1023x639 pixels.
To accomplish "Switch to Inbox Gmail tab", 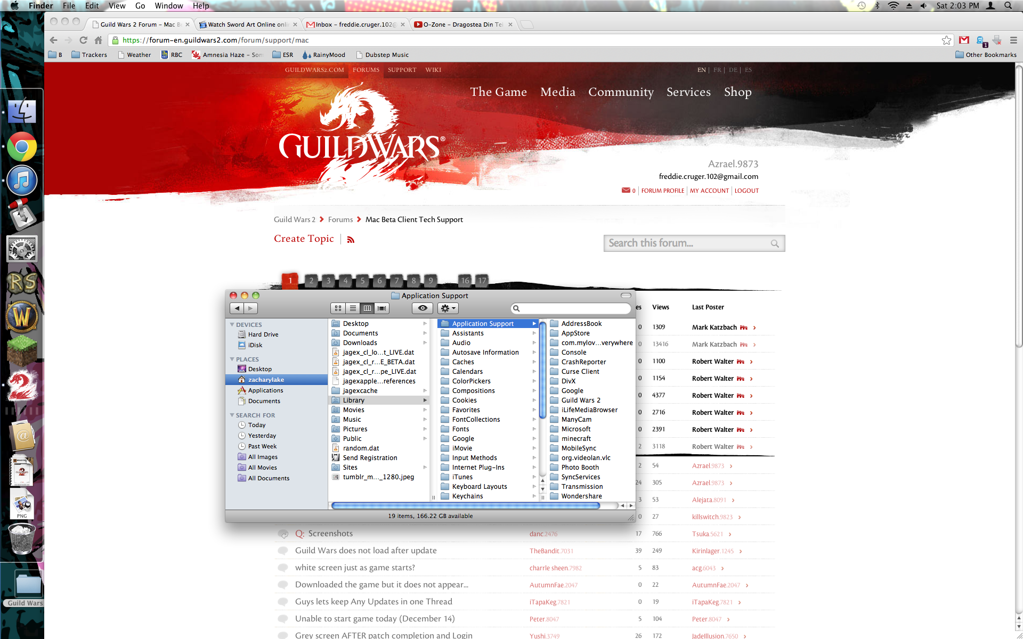I will click(x=355, y=24).
